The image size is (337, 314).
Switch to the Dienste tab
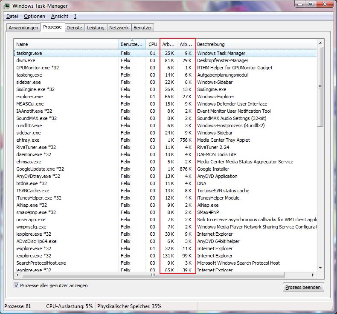point(74,28)
